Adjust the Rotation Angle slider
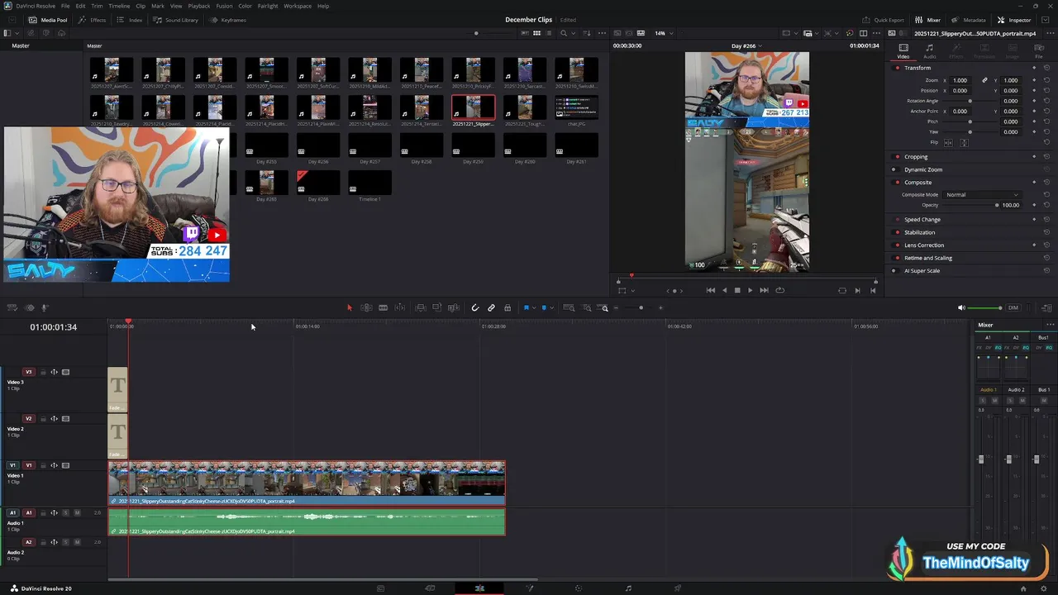The height and width of the screenshot is (595, 1058). pos(970,101)
